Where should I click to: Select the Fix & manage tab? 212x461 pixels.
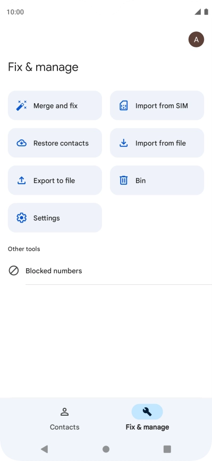(147, 418)
